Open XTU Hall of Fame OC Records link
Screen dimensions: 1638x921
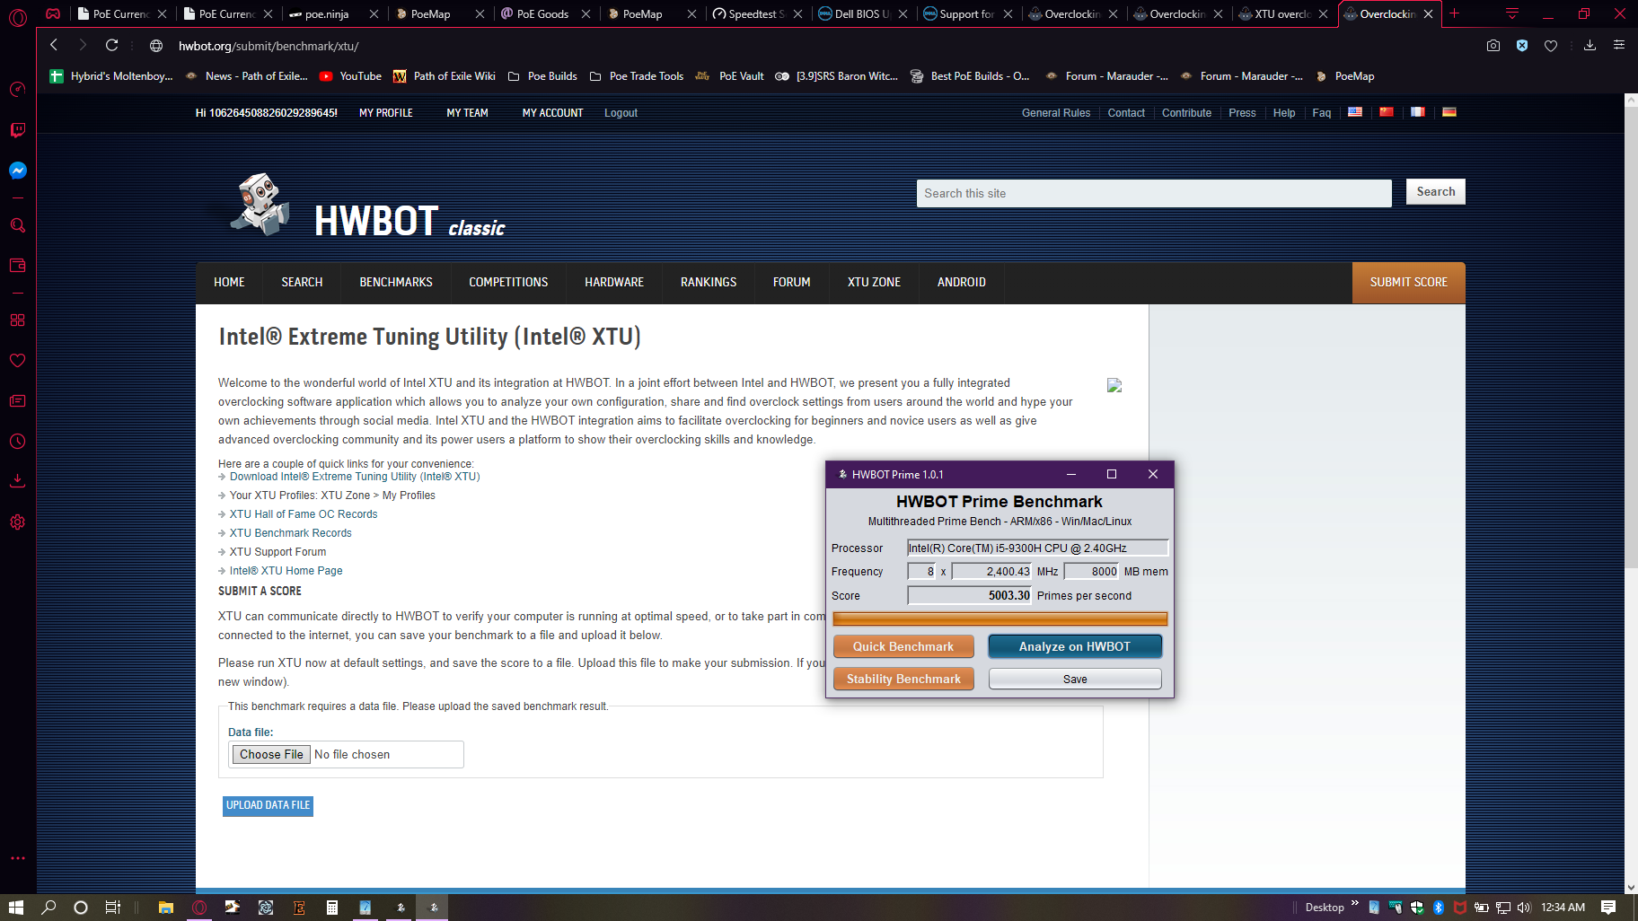point(304,514)
